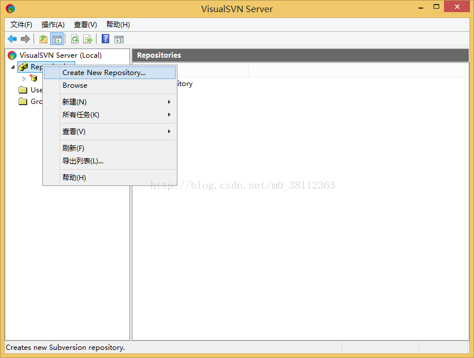Choose 刷新(F) from context menu
Screen dimensions: 474x358
110,148
